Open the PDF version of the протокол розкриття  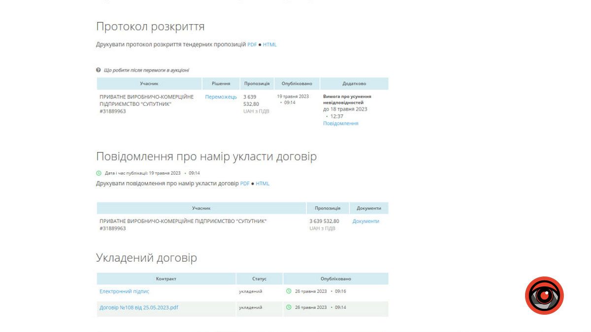coord(252,45)
